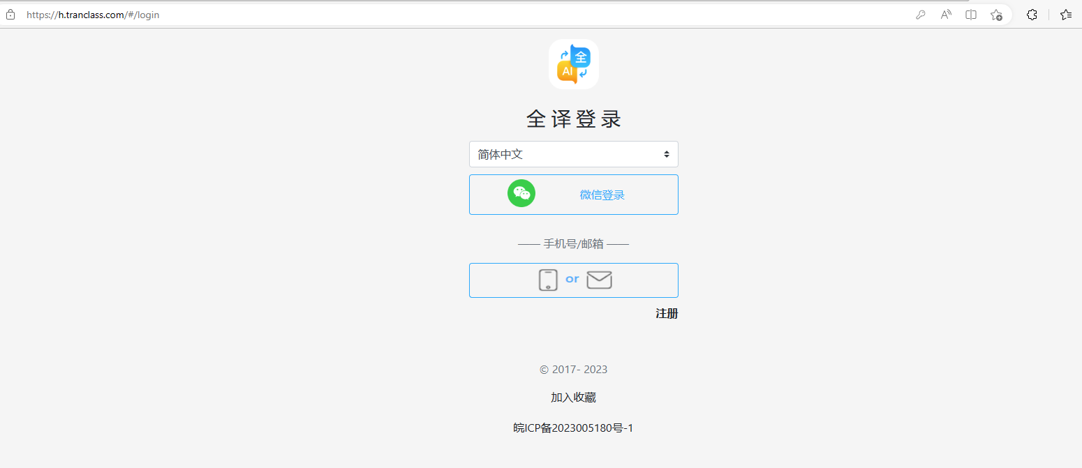Open the 皖ICP备2023005180号-1 link

[x=573, y=428]
